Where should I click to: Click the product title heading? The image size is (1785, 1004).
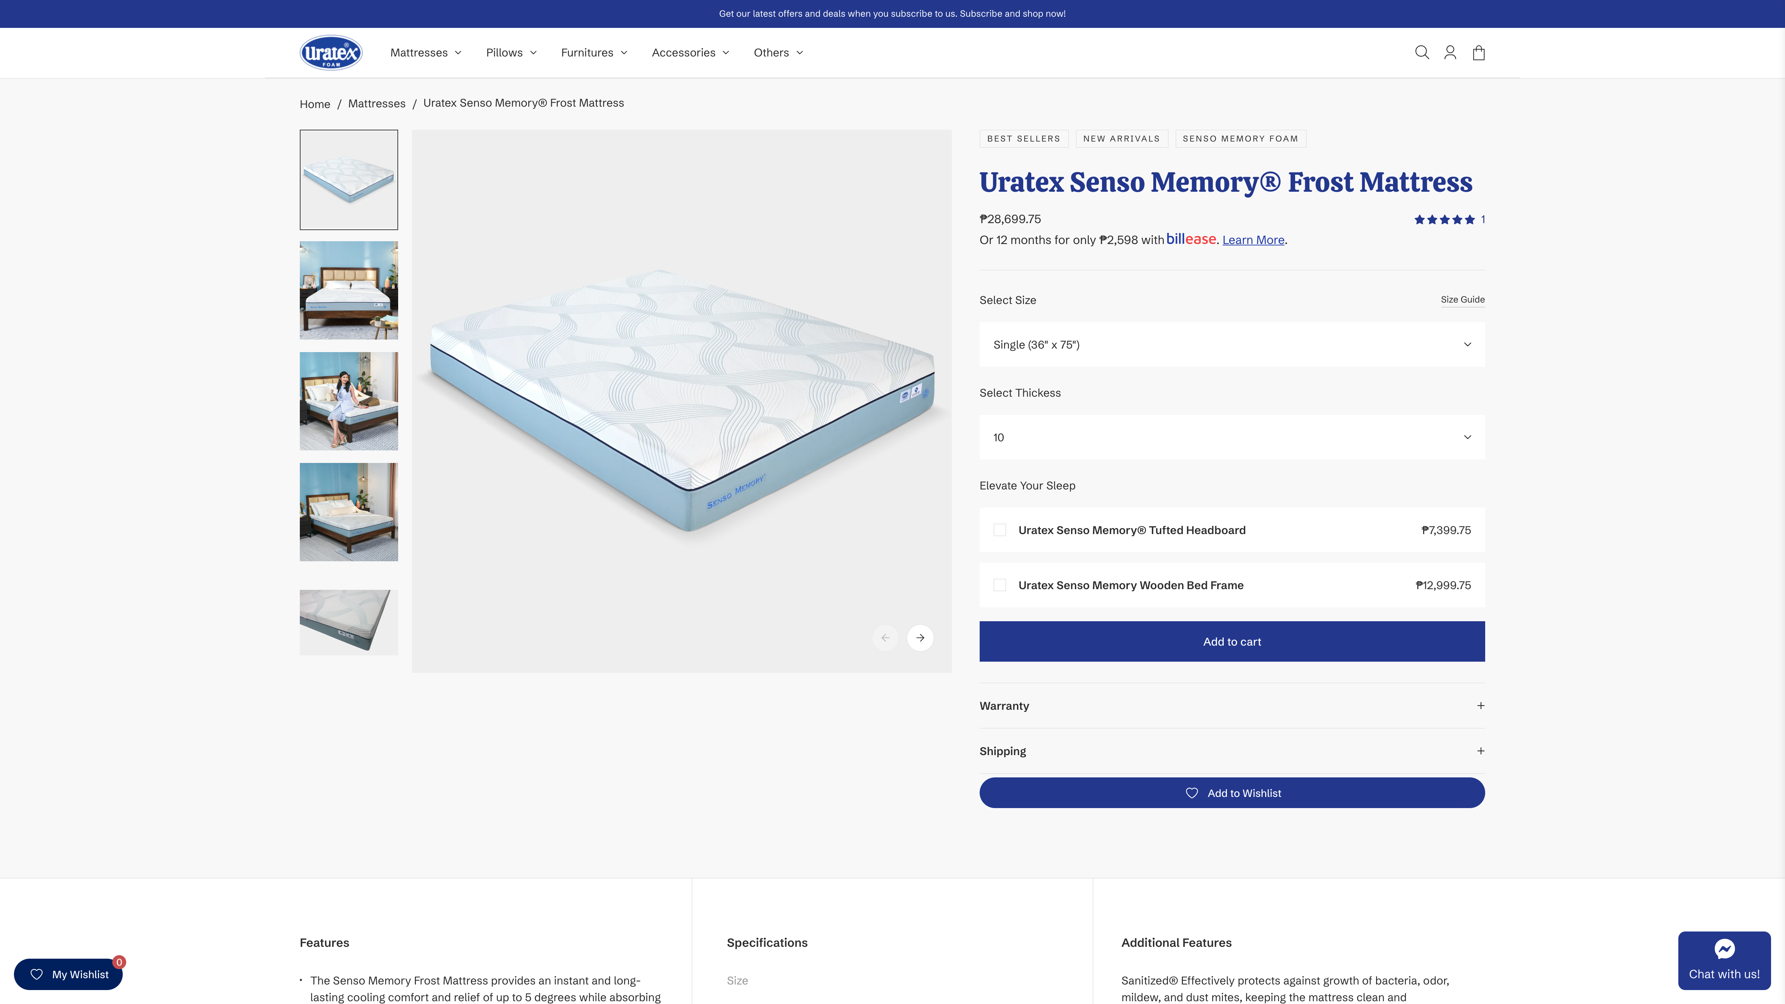1225,182
